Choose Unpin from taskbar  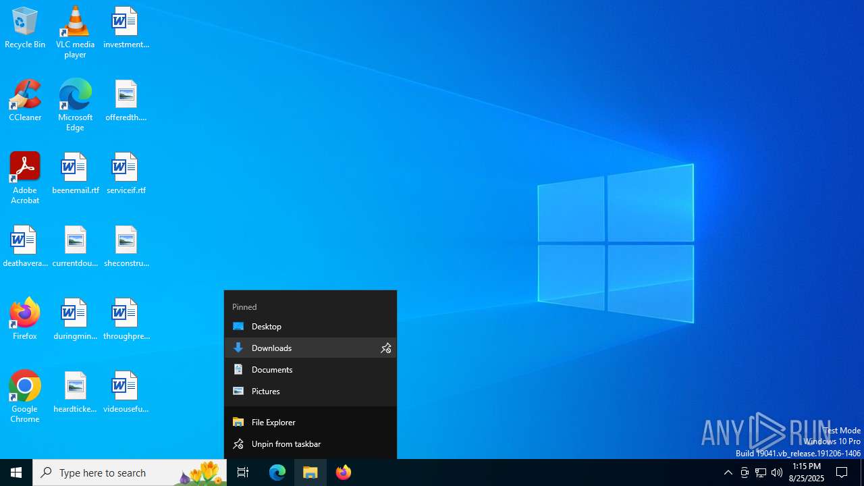310,443
